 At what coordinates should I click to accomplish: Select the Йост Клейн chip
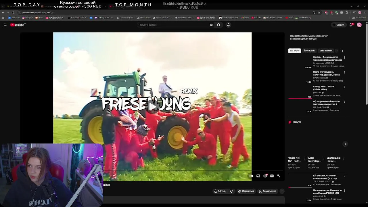tap(309, 51)
